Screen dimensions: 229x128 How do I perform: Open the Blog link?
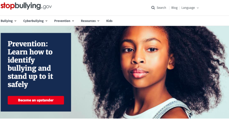pyautogui.click(x=174, y=8)
